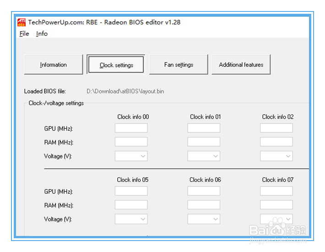
Task: Open the Info menu
Action: [x=42, y=33]
